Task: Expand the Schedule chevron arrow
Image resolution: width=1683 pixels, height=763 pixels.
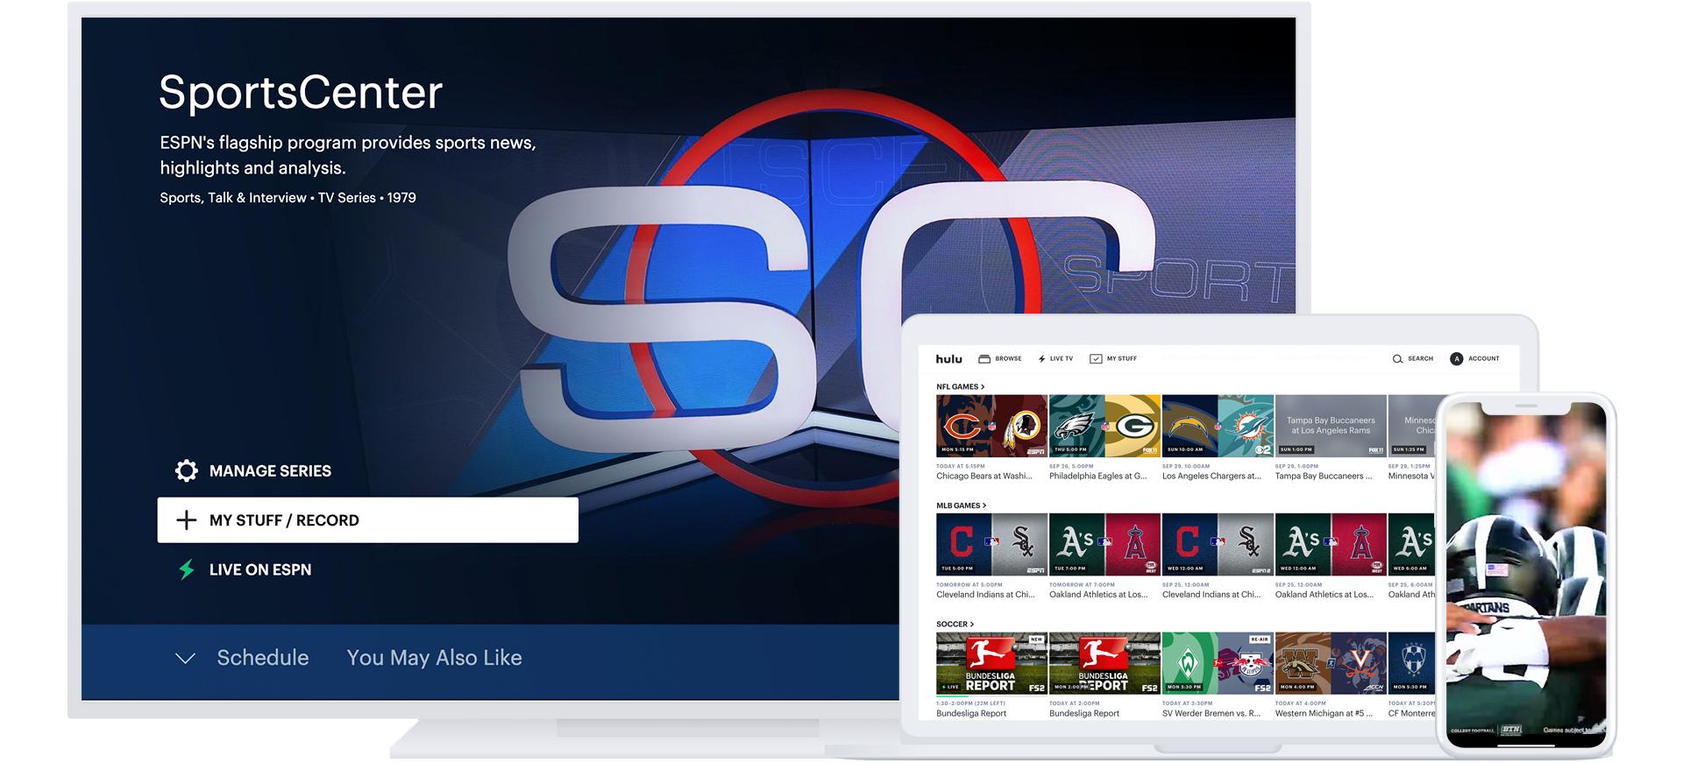Action: click(x=185, y=659)
